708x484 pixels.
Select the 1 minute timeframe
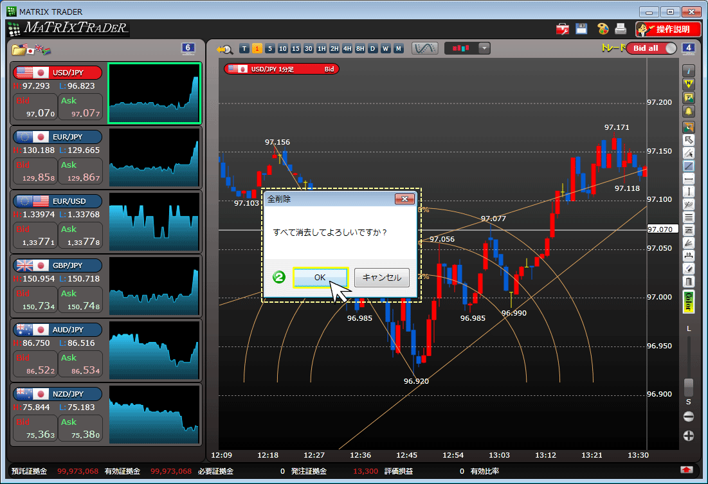tap(257, 48)
